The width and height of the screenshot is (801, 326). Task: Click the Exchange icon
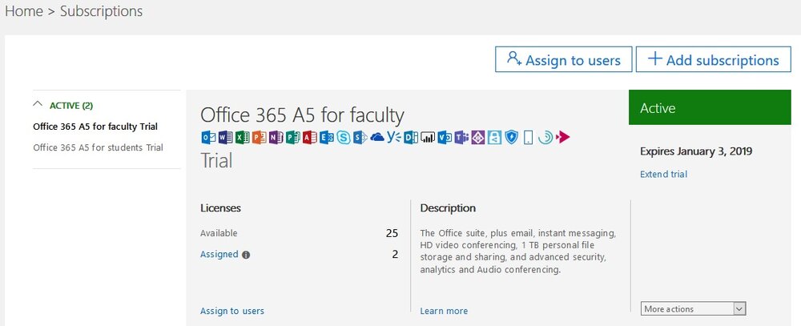(327, 138)
